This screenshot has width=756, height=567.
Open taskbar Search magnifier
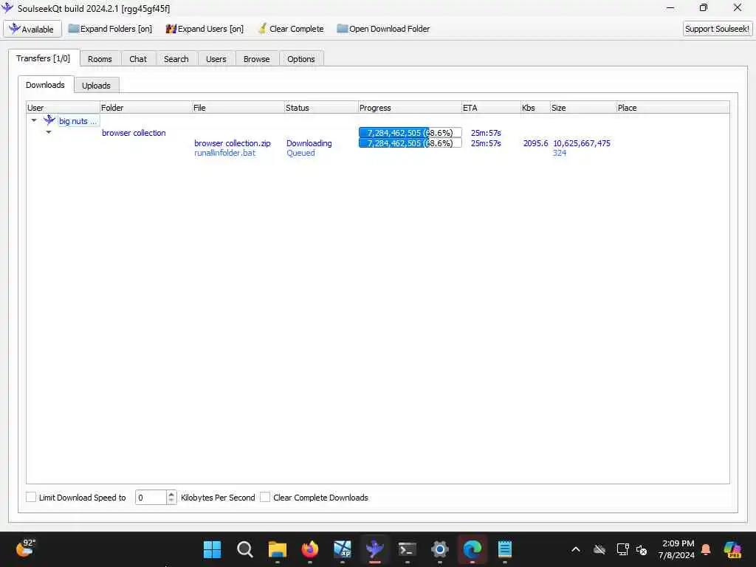245,549
